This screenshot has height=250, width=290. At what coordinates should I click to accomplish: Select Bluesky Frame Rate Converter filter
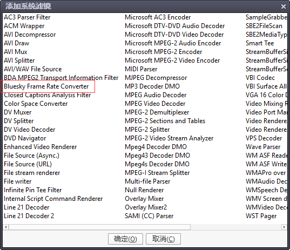click(x=46, y=86)
